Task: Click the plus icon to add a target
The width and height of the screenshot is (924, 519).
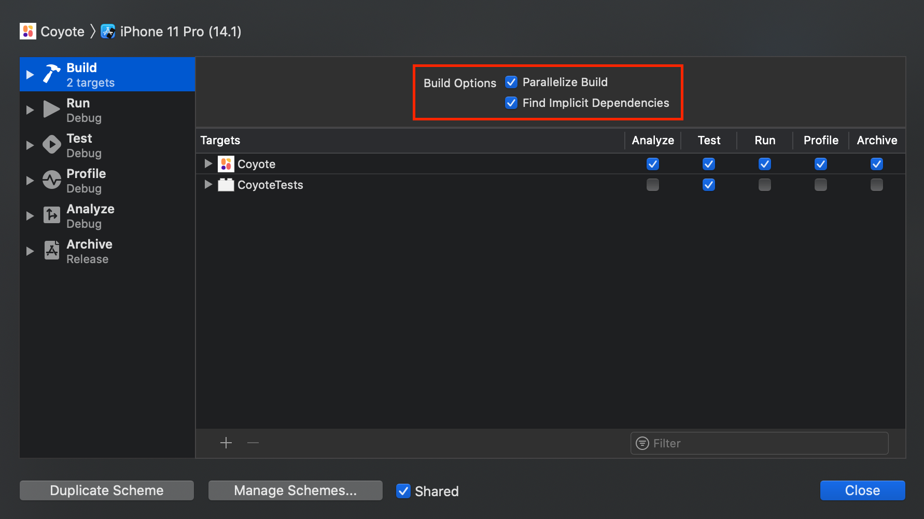Action: (226, 443)
